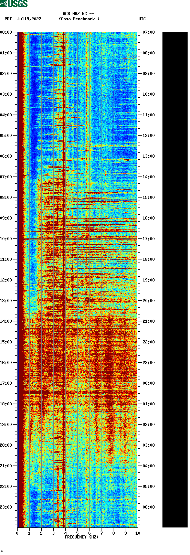Image resolution: width=190 pixels, height=555 pixels.
Task: Select the frequency axis label 9
Action: pyautogui.click(x=126, y=533)
